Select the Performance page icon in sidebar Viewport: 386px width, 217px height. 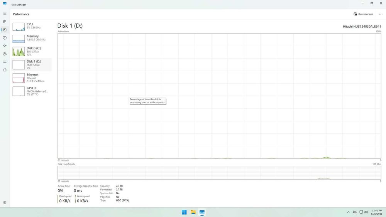click(5, 30)
